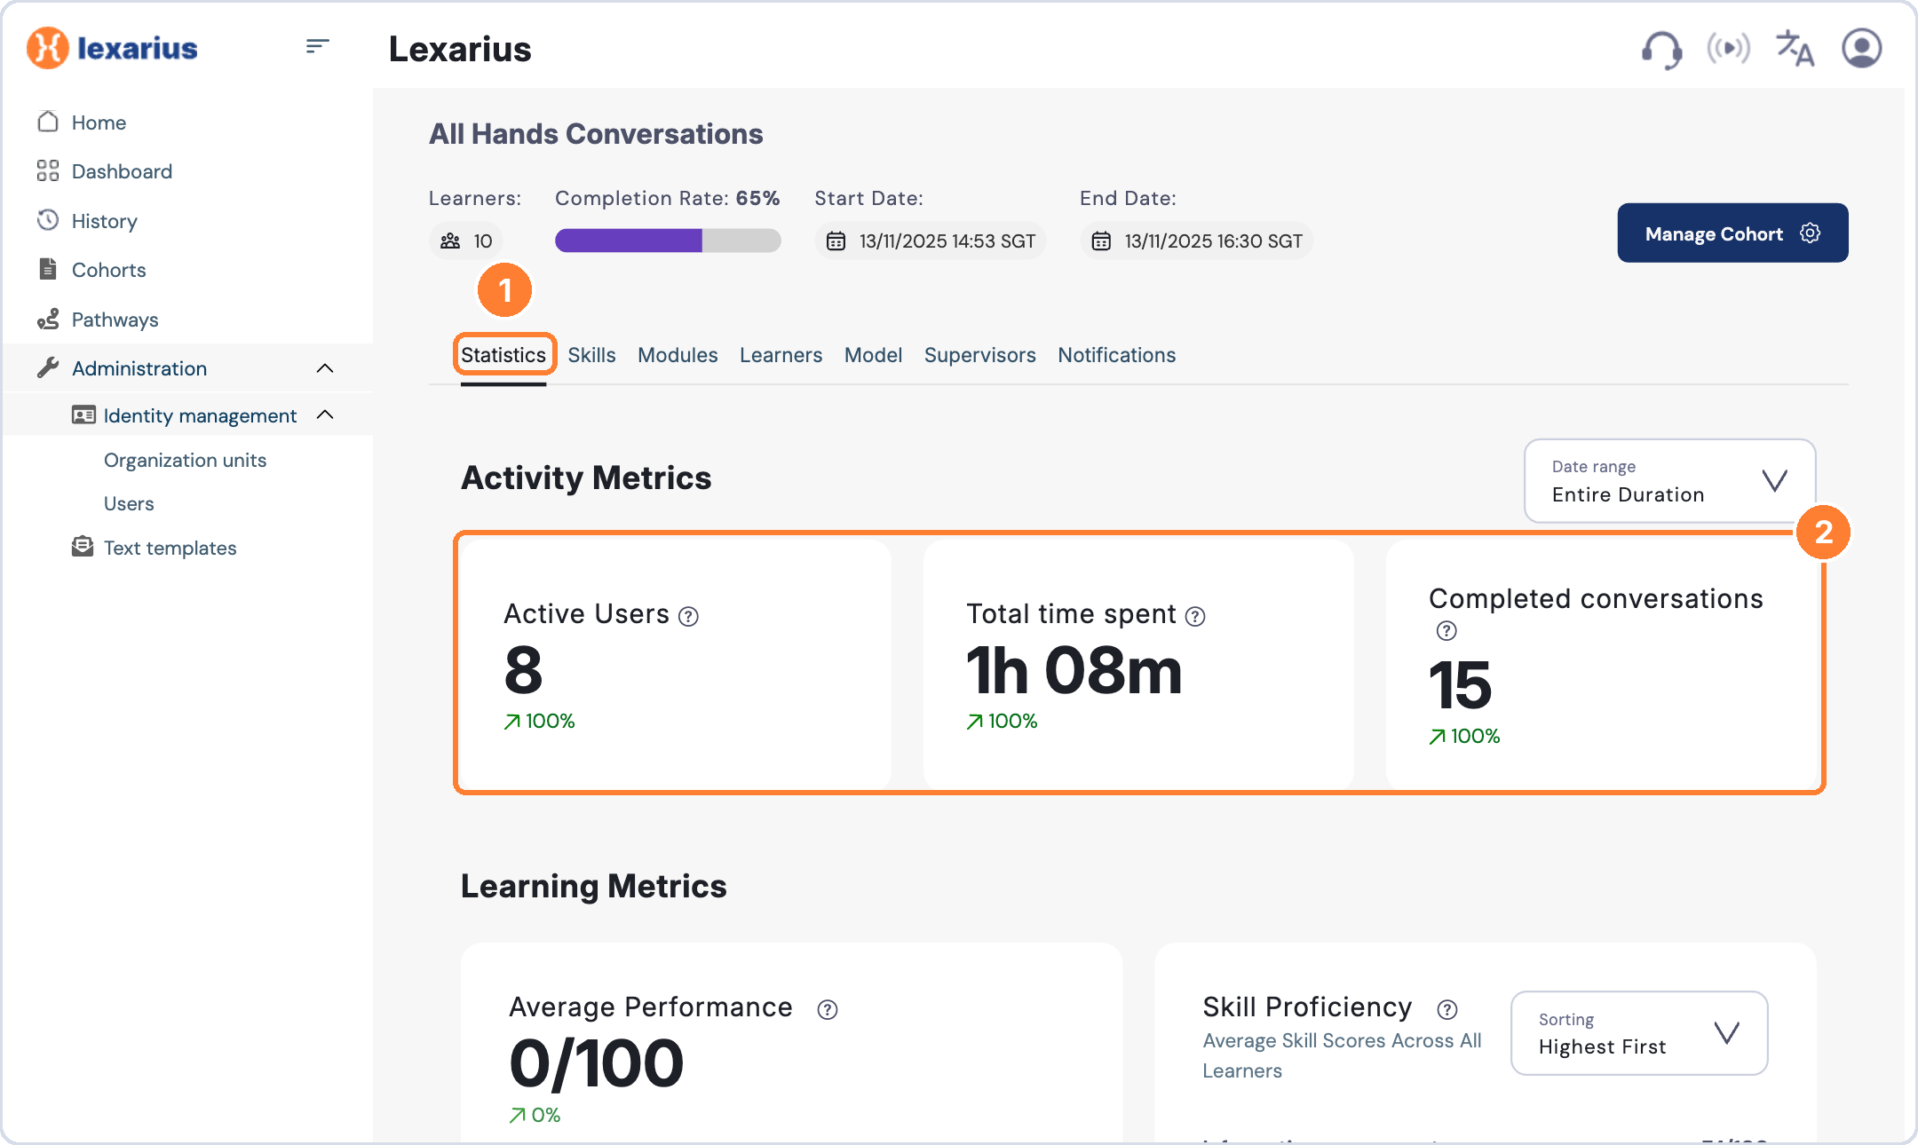Click the 13/11/2025 16:30 SGT end date
The image size is (1918, 1145).
tap(1213, 241)
